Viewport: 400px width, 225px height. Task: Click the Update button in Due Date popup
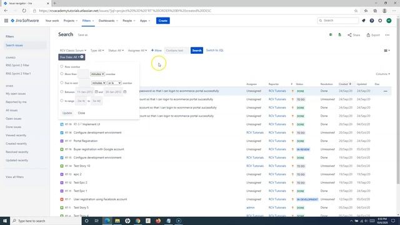[x=67, y=113]
